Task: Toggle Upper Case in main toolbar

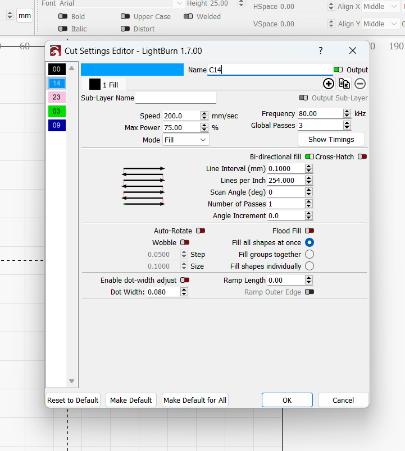Action: (x=125, y=16)
